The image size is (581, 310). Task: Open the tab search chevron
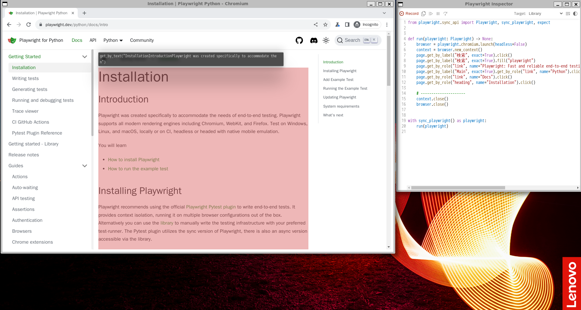[x=384, y=13]
